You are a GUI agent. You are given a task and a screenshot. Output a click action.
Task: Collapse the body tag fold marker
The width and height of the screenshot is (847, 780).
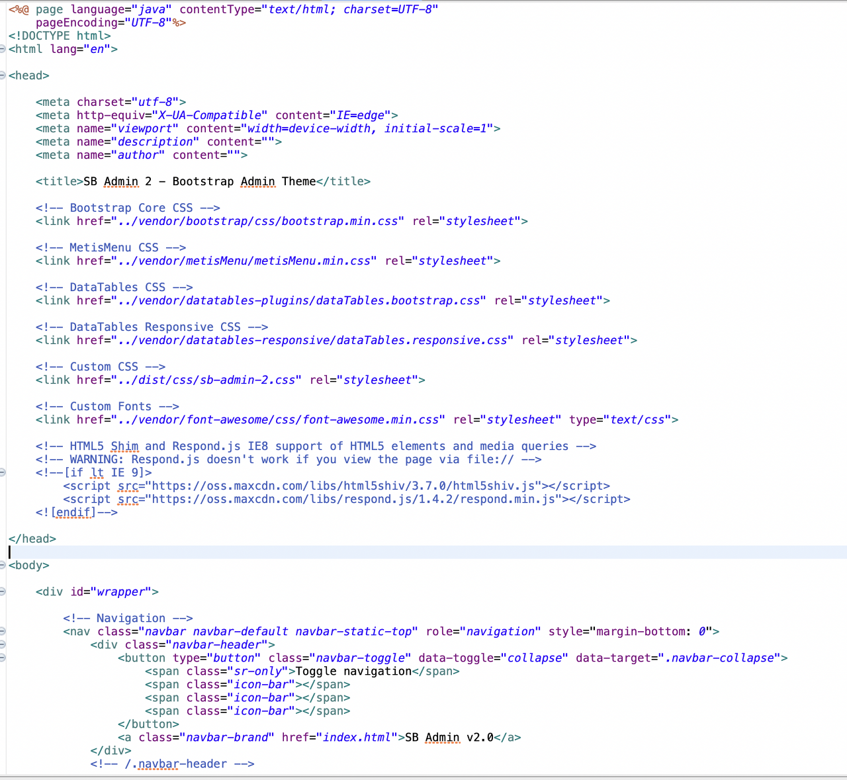(3, 565)
